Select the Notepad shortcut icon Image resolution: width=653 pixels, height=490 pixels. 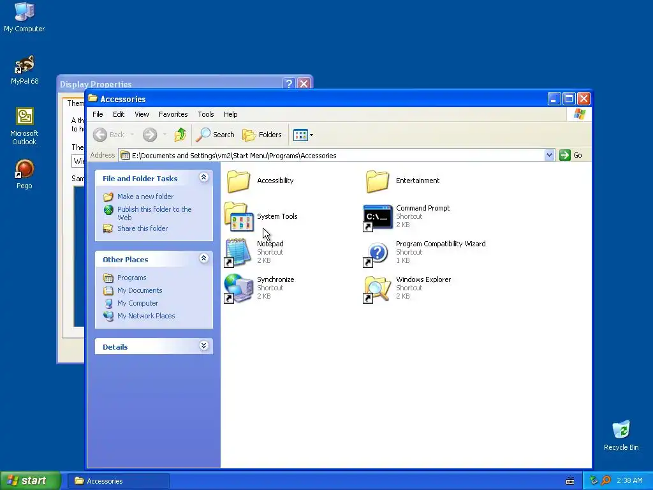tap(238, 253)
